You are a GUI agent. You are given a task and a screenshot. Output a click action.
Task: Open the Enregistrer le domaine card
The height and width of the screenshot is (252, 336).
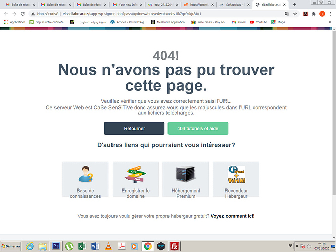coord(136,179)
